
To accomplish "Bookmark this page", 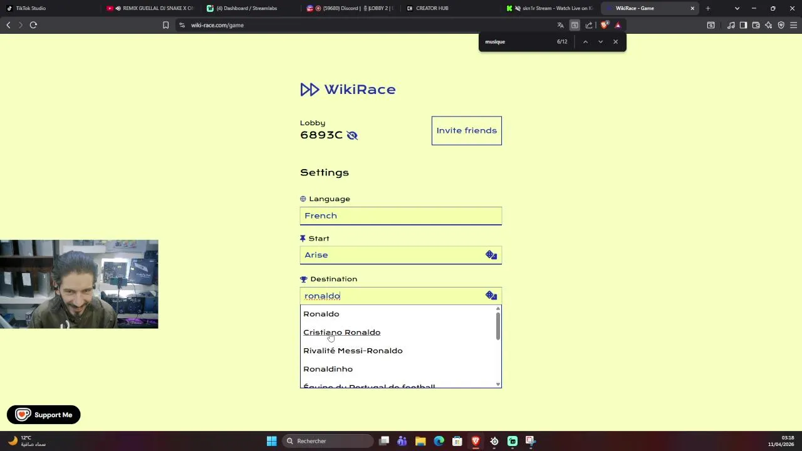I will pos(165,25).
